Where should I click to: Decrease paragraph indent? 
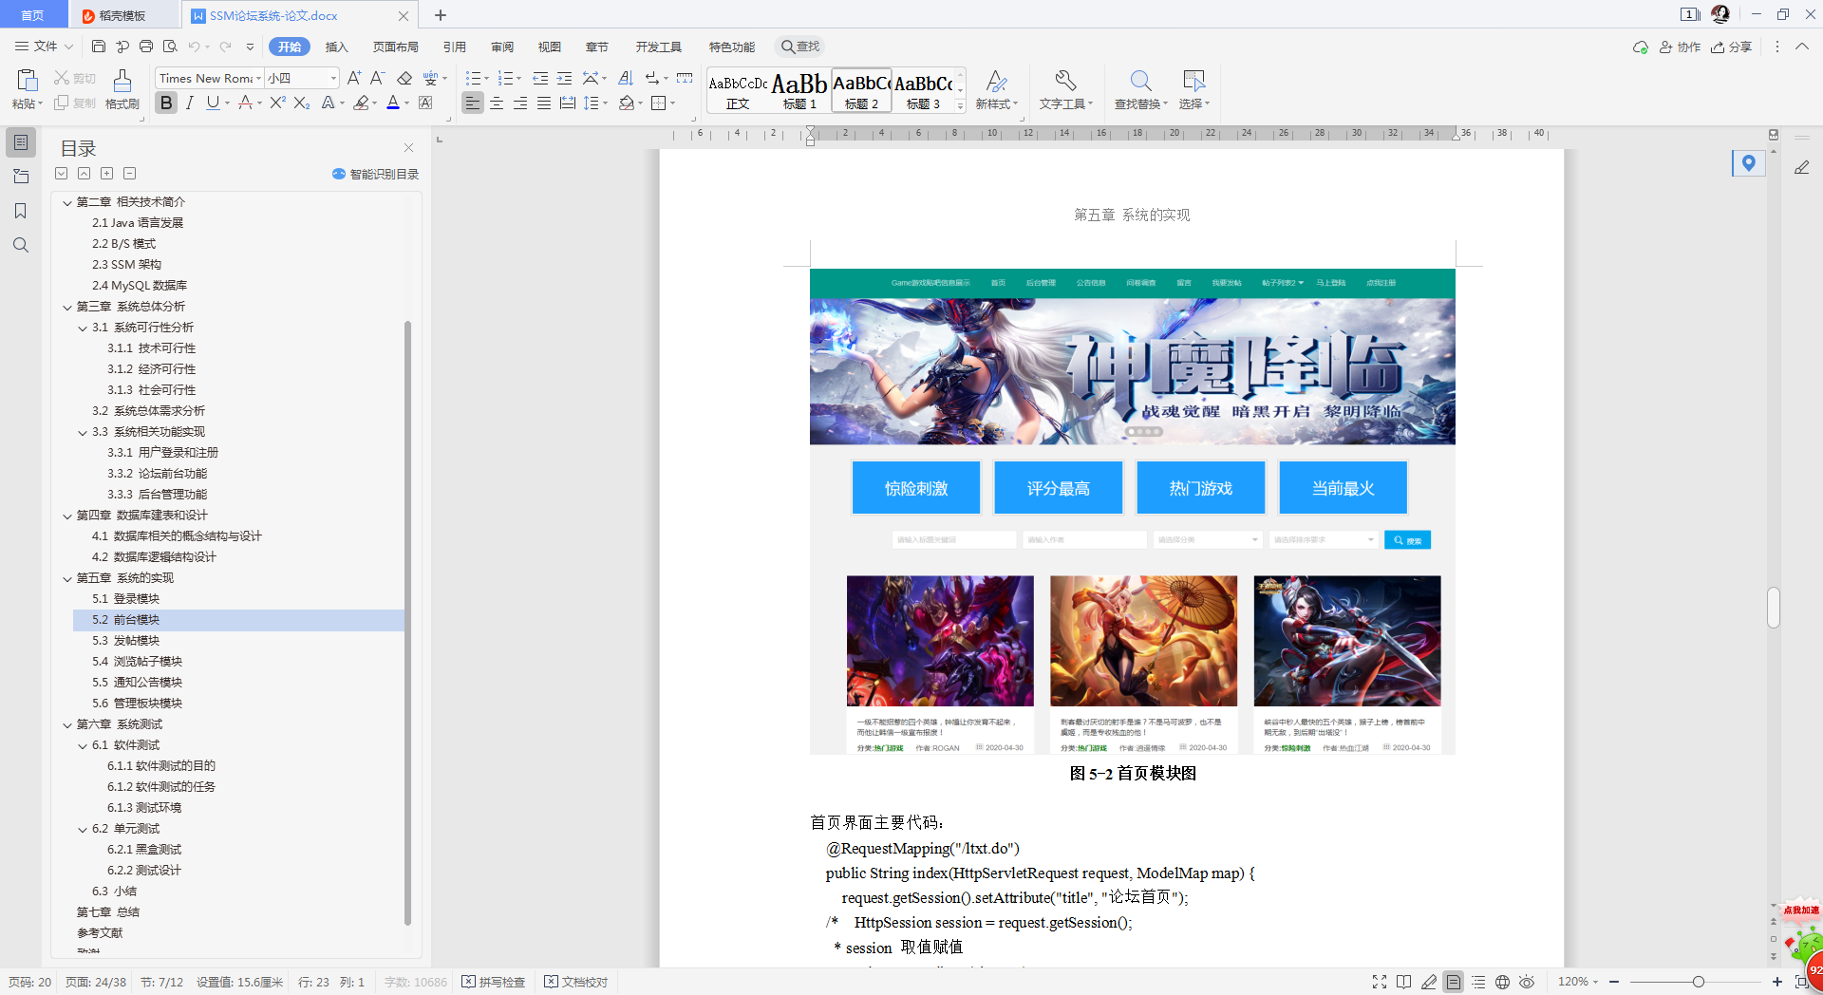(x=540, y=78)
